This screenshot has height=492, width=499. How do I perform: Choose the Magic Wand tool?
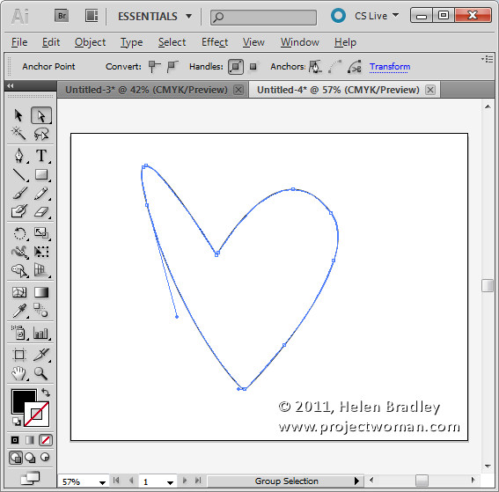click(x=18, y=134)
